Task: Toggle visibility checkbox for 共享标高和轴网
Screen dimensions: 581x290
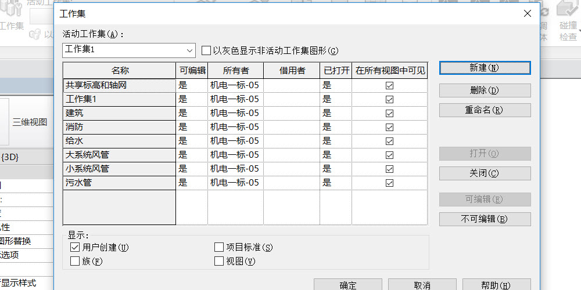Action: point(389,85)
